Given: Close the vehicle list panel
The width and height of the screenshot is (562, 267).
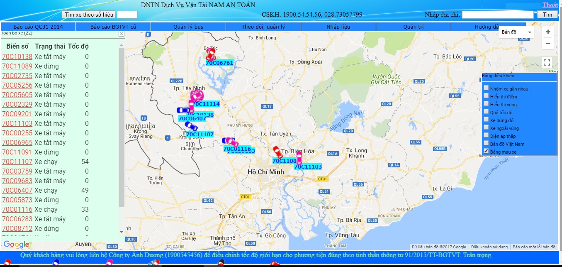Looking at the screenshot, I should [121, 34].
